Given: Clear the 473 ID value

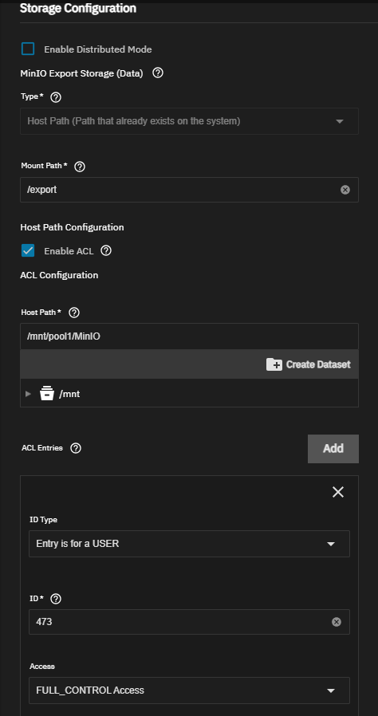Looking at the screenshot, I should (x=337, y=622).
